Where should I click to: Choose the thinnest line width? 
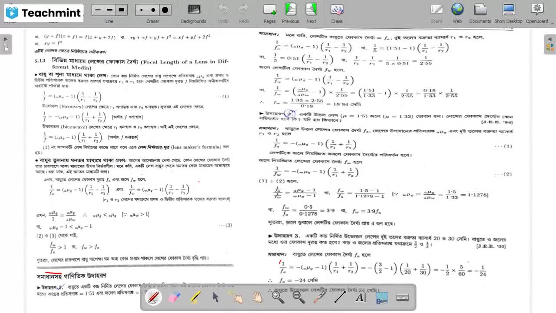98,10
